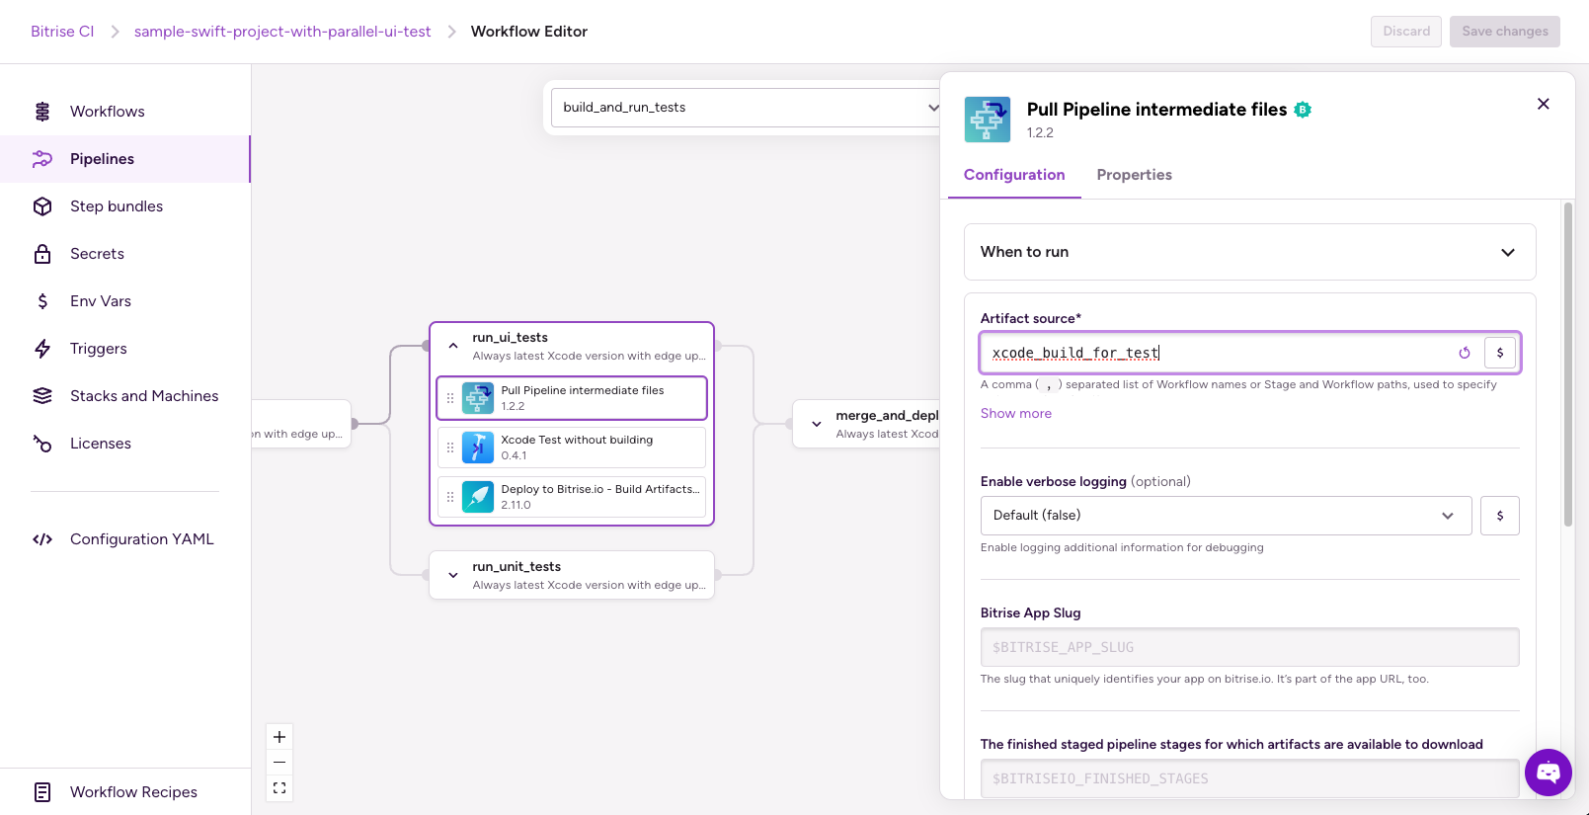Click the Secrets lock icon
This screenshot has width=1589, height=815.
[42, 254]
